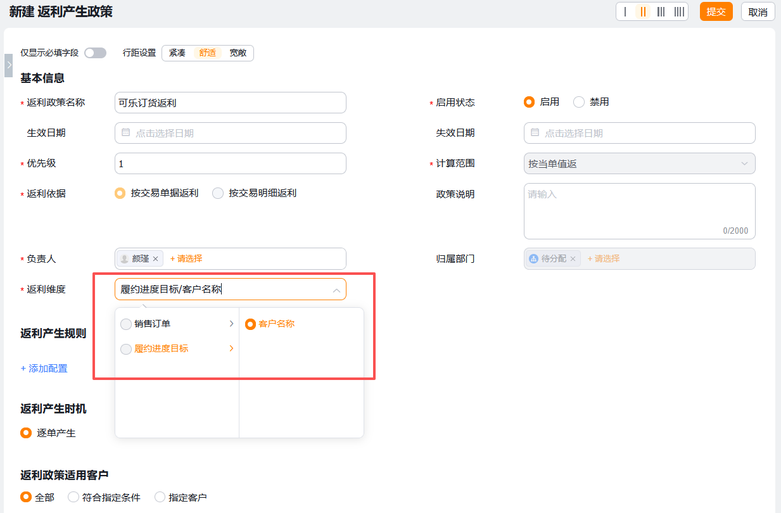Focus 优先级 input field

pyautogui.click(x=231, y=163)
